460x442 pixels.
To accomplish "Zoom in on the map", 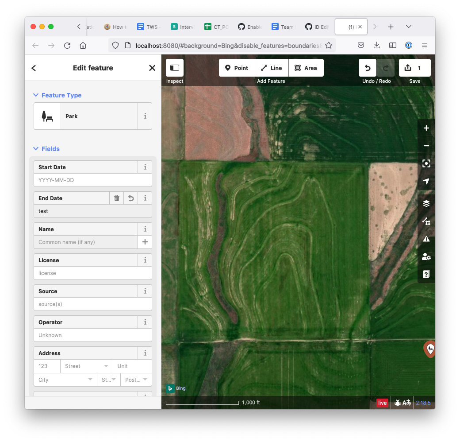I will [x=426, y=128].
